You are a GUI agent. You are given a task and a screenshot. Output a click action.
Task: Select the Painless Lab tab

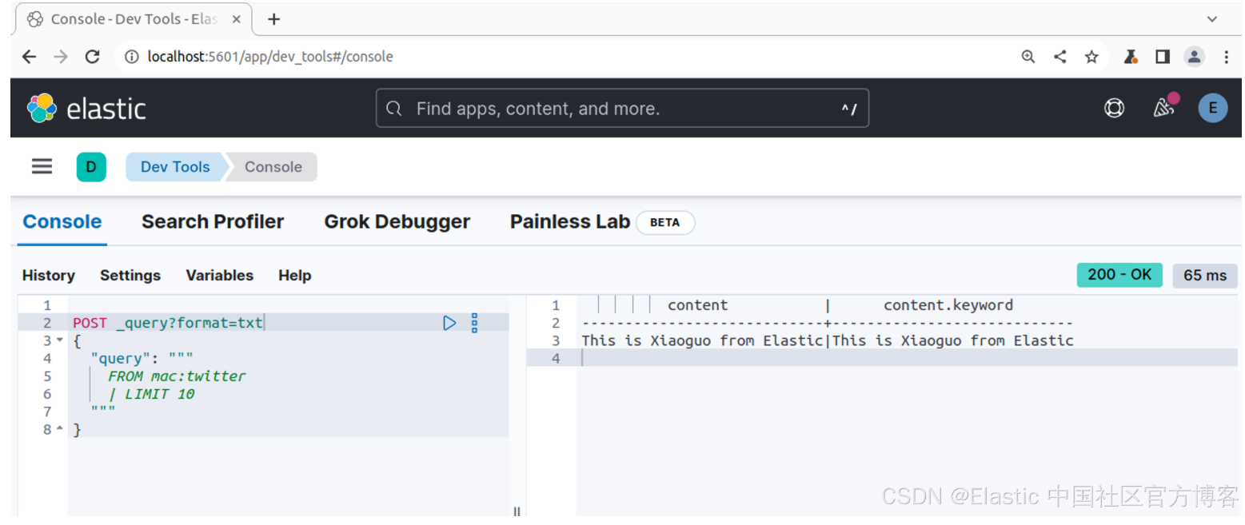(570, 222)
